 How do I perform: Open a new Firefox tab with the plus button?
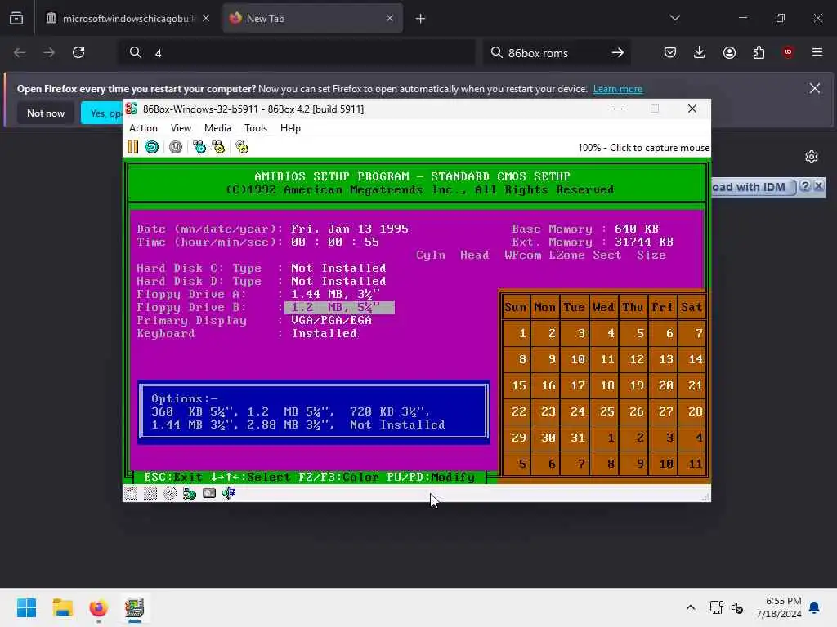pyautogui.click(x=421, y=19)
